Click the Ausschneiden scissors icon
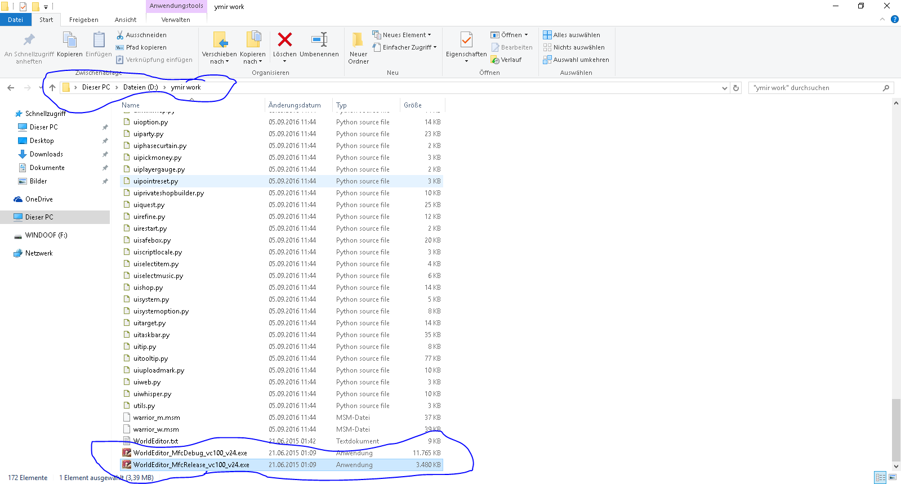 (x=120, y=35)
